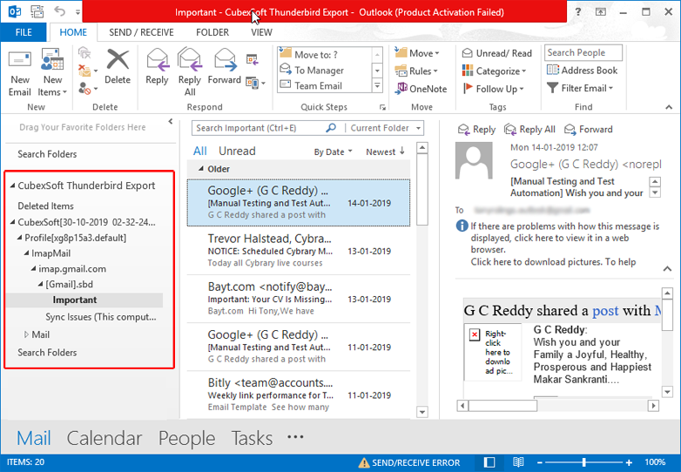Click the Search People field
The image size is (681, 472).
[583, 52]
